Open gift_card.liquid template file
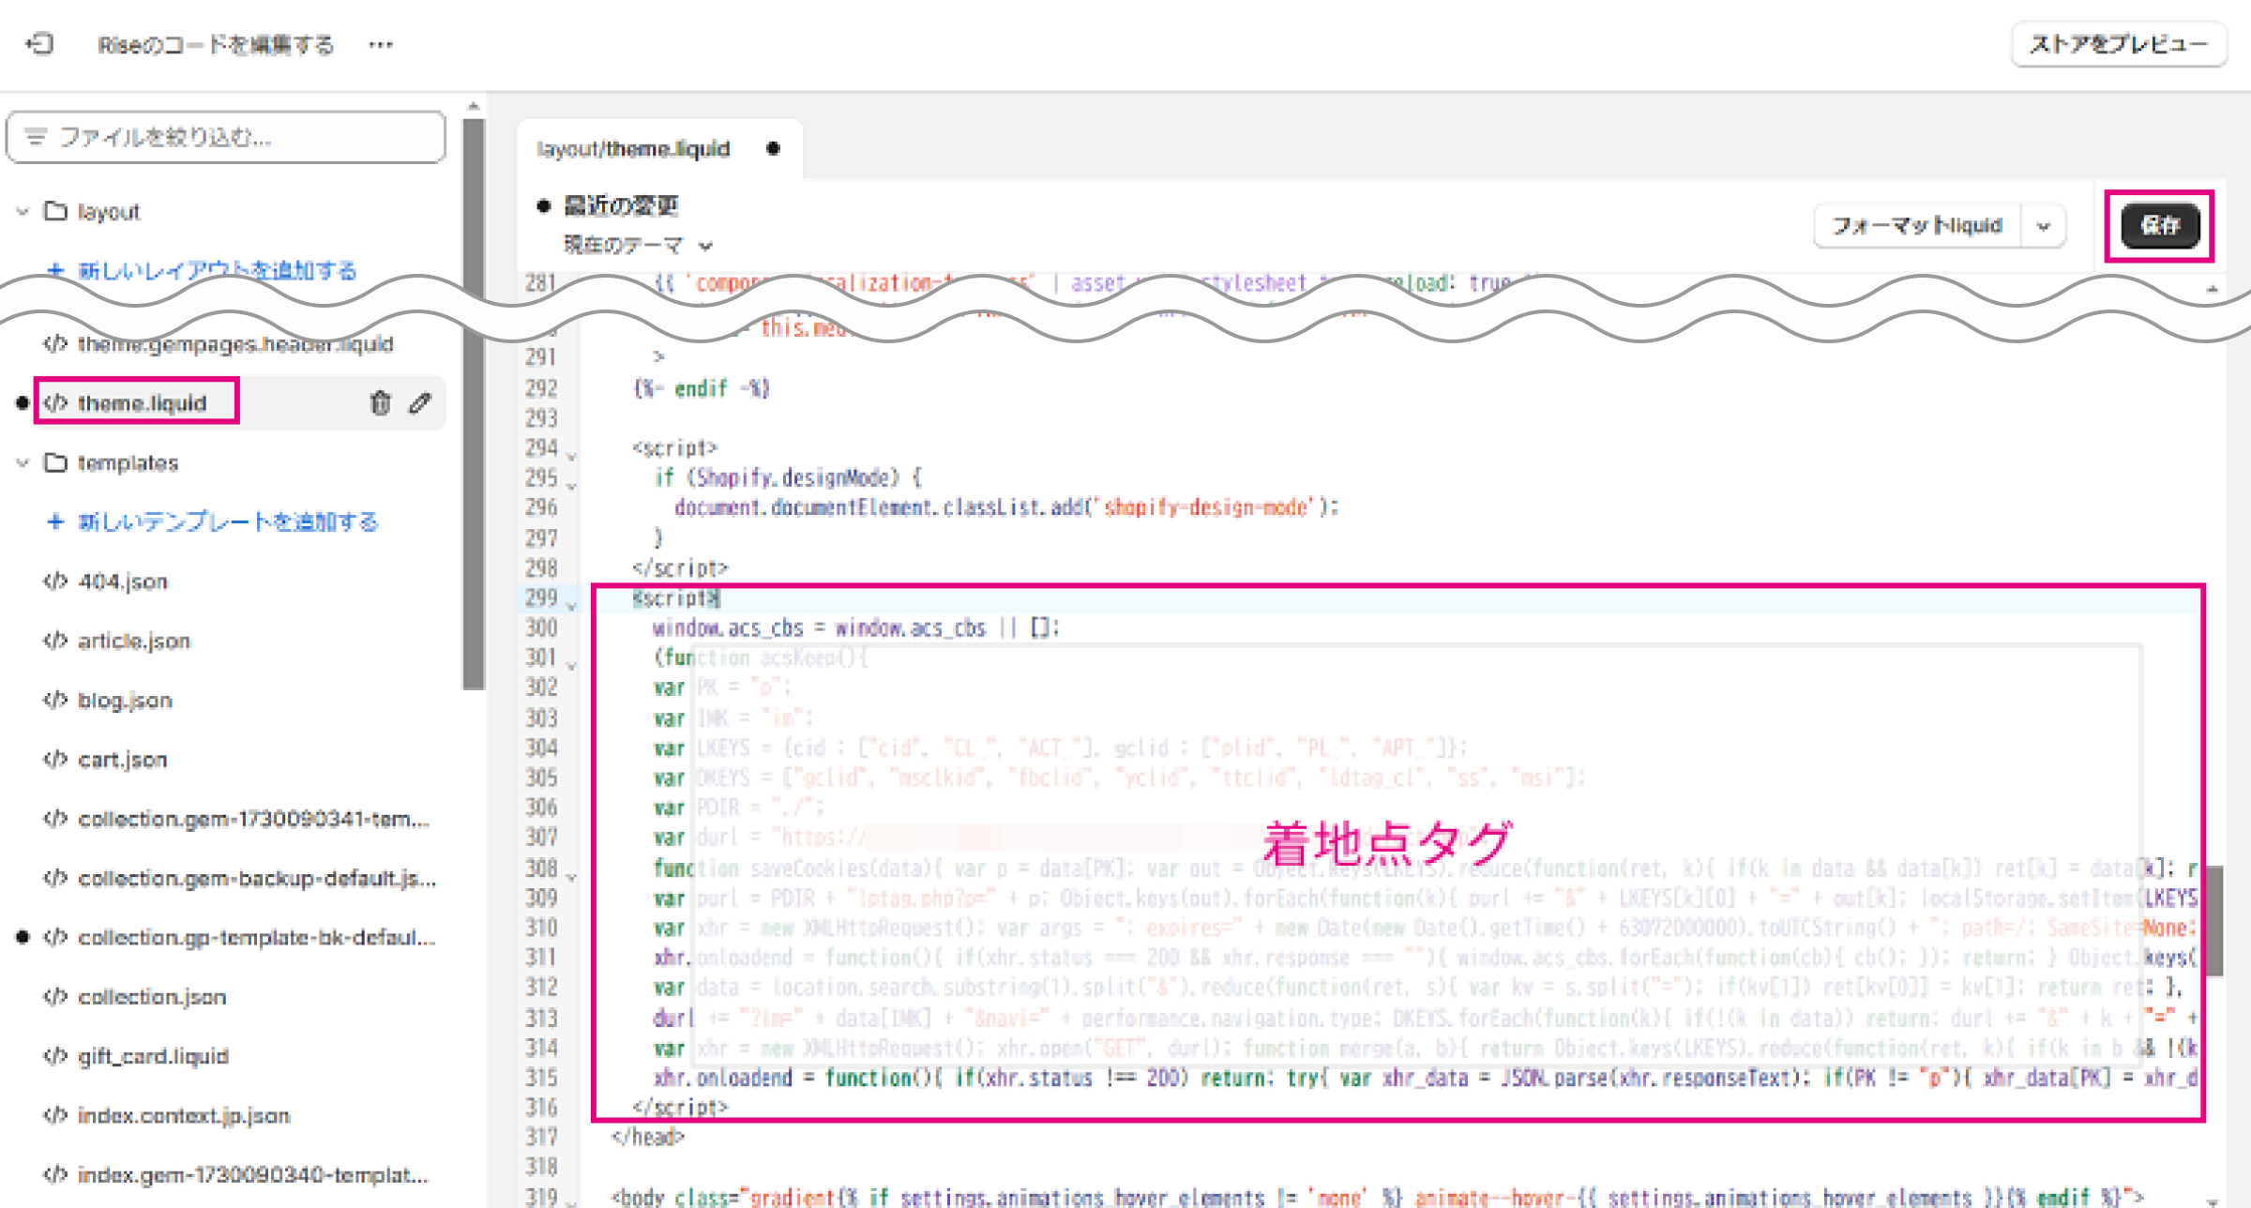 point(153,1056)
